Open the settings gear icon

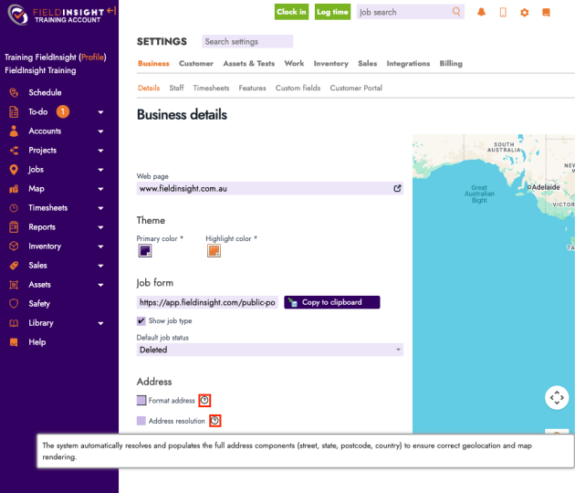pyautogui.click(x=524, y=12)
